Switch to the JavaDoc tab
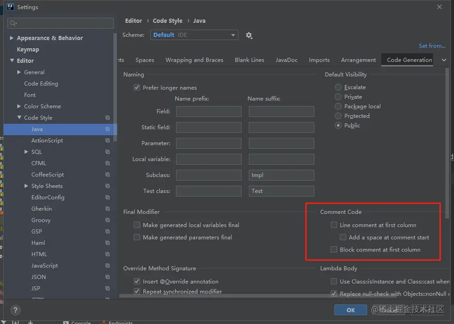Screen dimensions: 454x324 [286, 60]
